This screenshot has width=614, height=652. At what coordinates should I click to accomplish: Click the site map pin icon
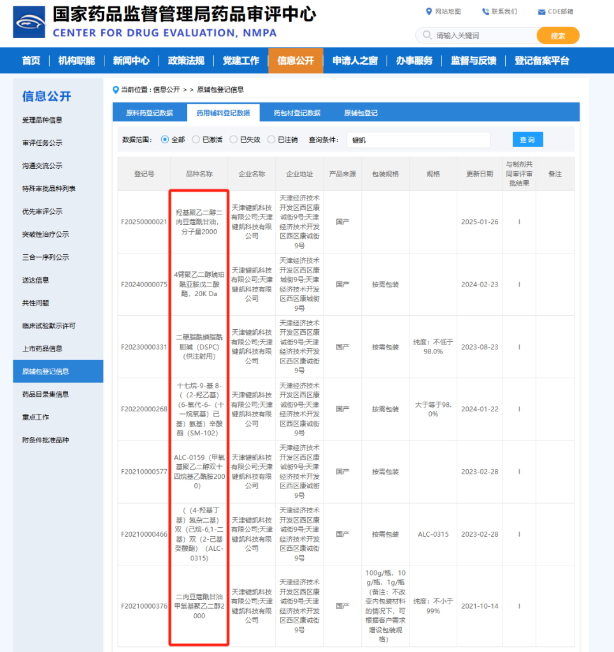click(429, 11)
